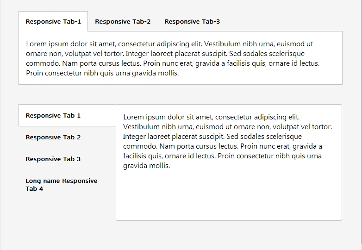Viewport: 362px width, 250px height.
Task: Open the horizontal Responsive Tab-3
Action: [192, 21]
